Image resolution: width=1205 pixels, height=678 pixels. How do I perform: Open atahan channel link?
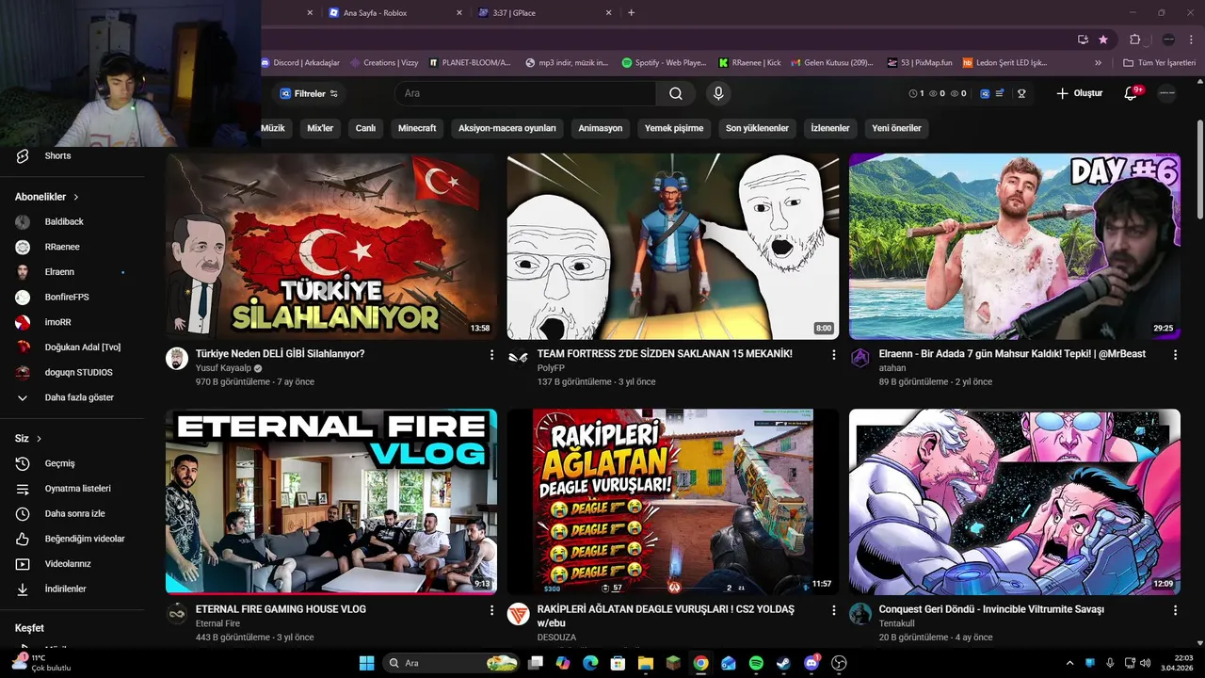[x=892, y=368]
